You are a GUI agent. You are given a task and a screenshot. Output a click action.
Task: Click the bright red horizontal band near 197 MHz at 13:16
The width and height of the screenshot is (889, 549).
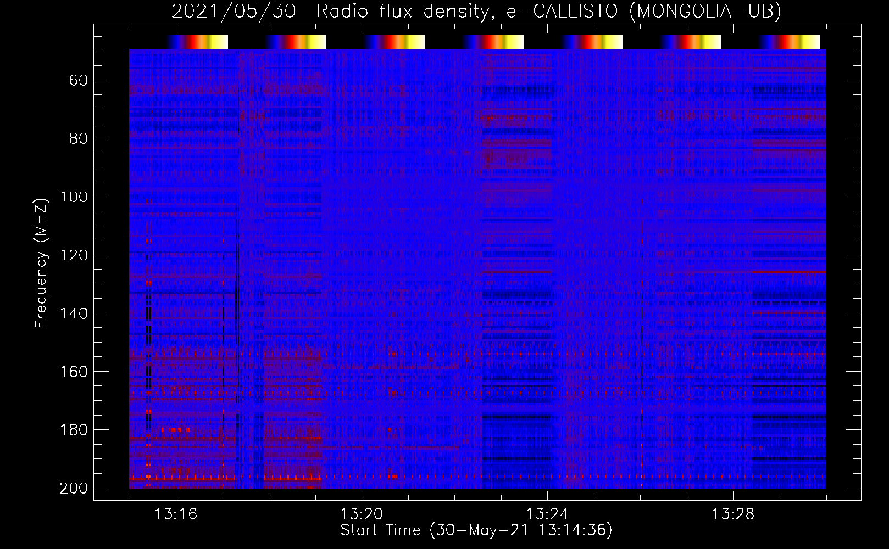[182, 479]
